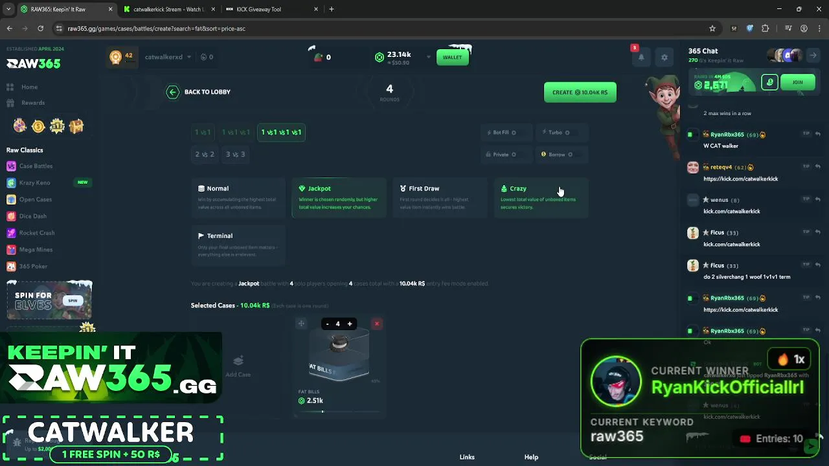Screen dimensions: 829x466
Task: Open Home in the sidebar
Action: click(x=29, y=87)
